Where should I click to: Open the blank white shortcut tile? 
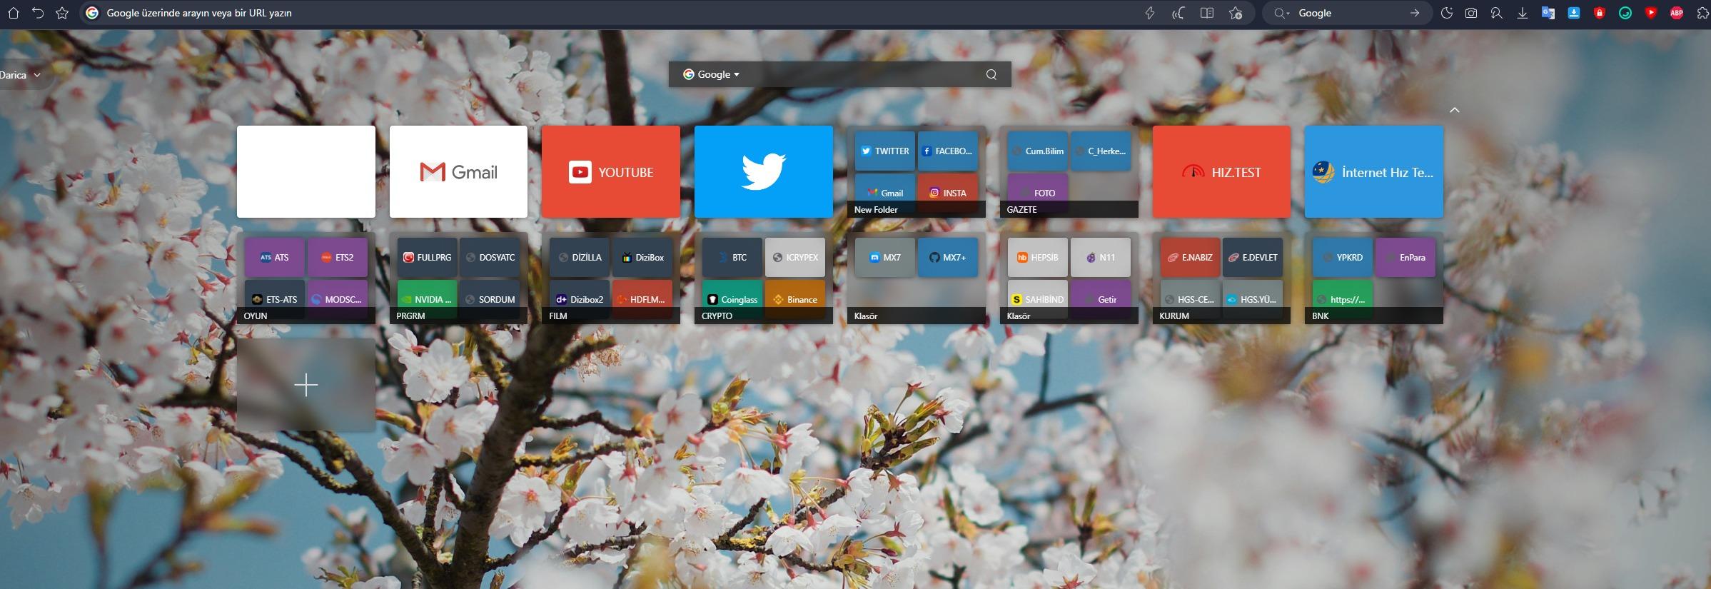(x=306, y=172)
